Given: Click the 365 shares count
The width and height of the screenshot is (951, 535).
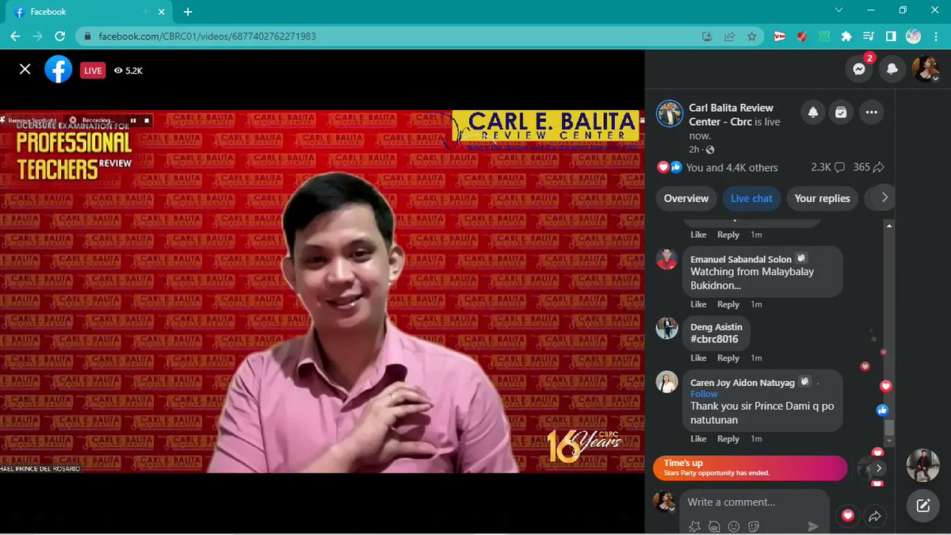Looking at the screenshot, I should [869, 167].
